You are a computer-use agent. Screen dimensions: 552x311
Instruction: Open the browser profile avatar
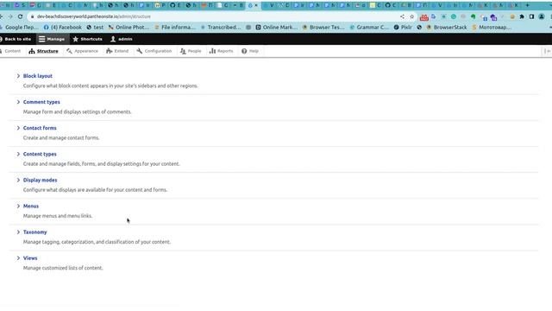pos(542,16)
